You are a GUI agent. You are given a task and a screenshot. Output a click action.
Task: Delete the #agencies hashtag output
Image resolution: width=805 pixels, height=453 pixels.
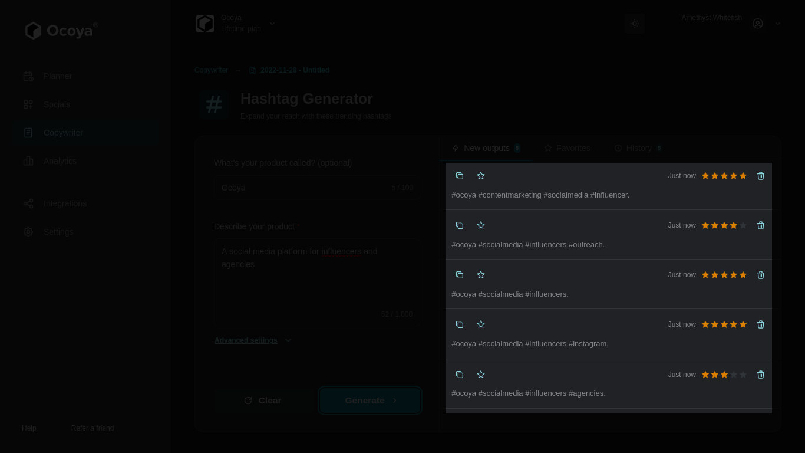[x=761, y=375]
